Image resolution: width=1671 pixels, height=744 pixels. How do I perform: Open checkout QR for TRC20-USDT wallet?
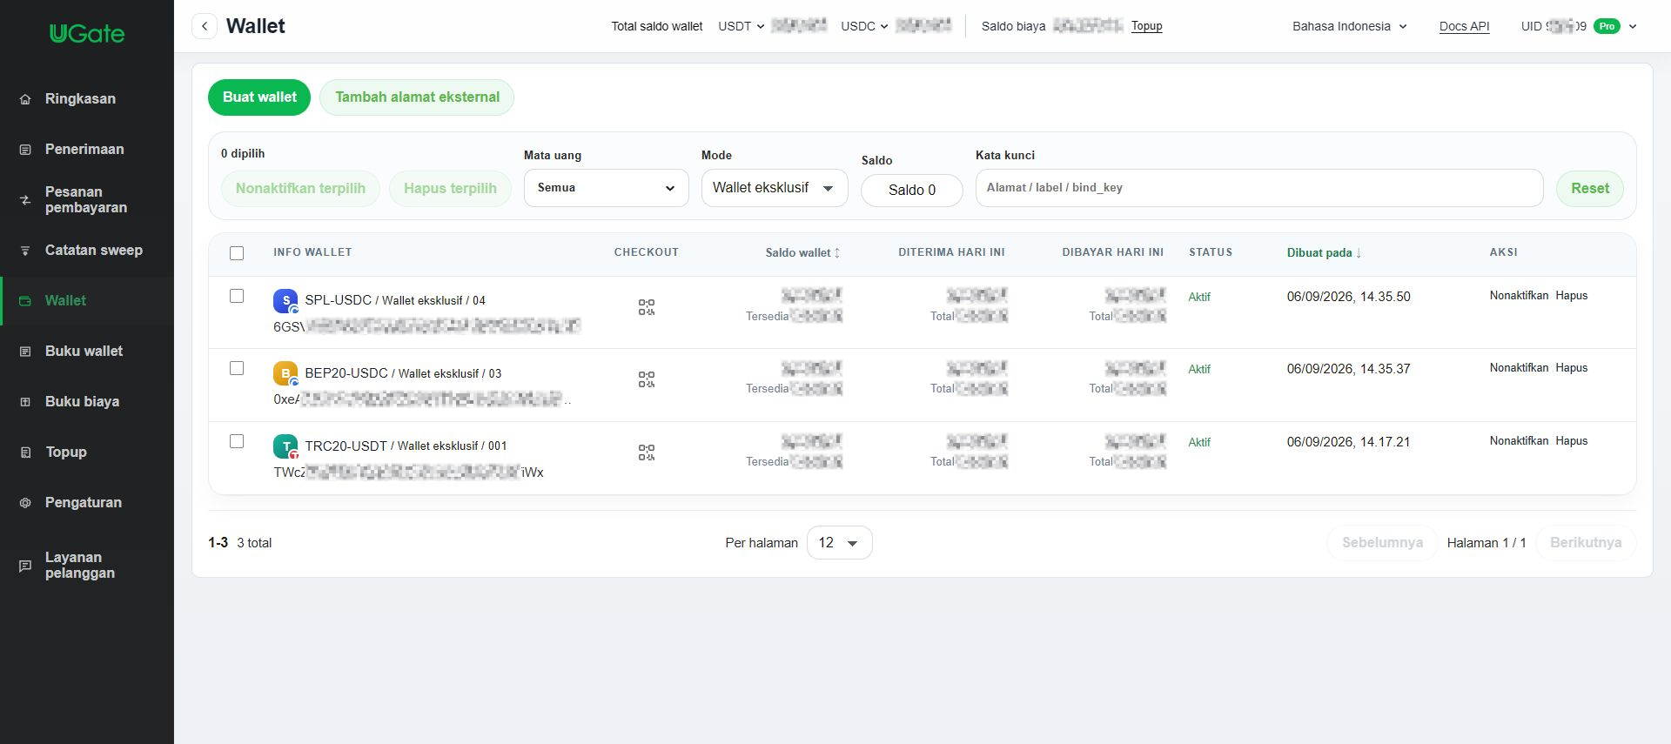point(646,452)
